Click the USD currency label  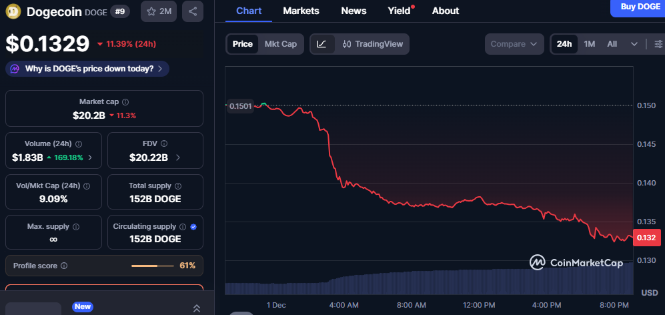pyautogui.click(x=649, y=293)
